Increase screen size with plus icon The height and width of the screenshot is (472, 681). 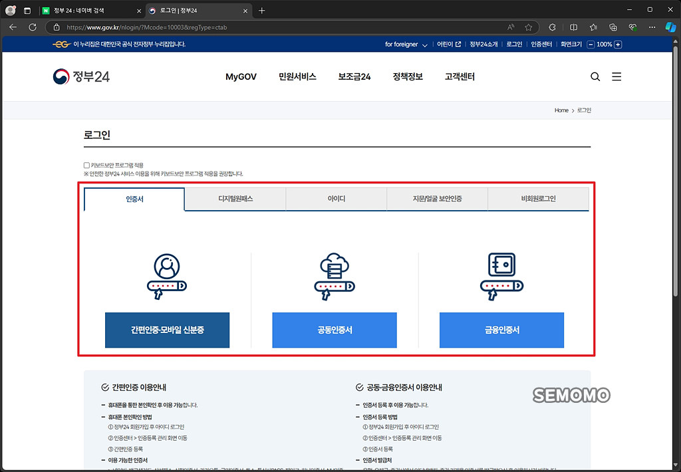click(618, 45)
